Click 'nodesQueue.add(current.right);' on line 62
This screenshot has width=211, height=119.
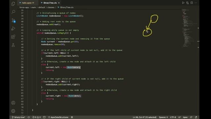tap(63, 85)
